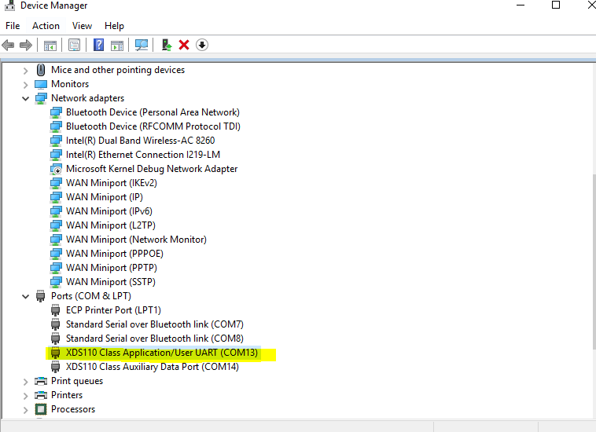Click port icon of COM7 Bluetooth link

56,324
